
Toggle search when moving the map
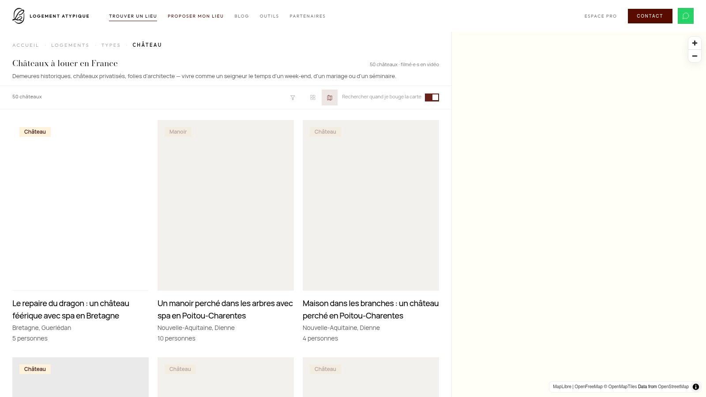click(x=432, y=97)
